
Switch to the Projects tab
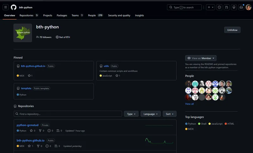[48, 15]
